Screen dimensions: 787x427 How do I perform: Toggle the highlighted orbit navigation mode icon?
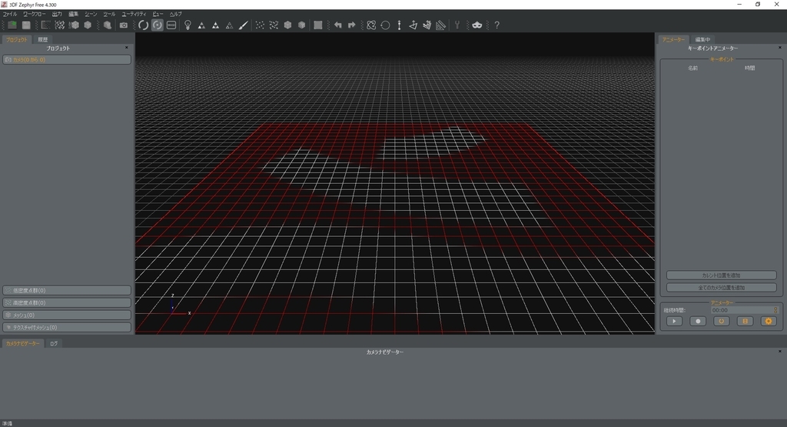click(x=157, y=25)
